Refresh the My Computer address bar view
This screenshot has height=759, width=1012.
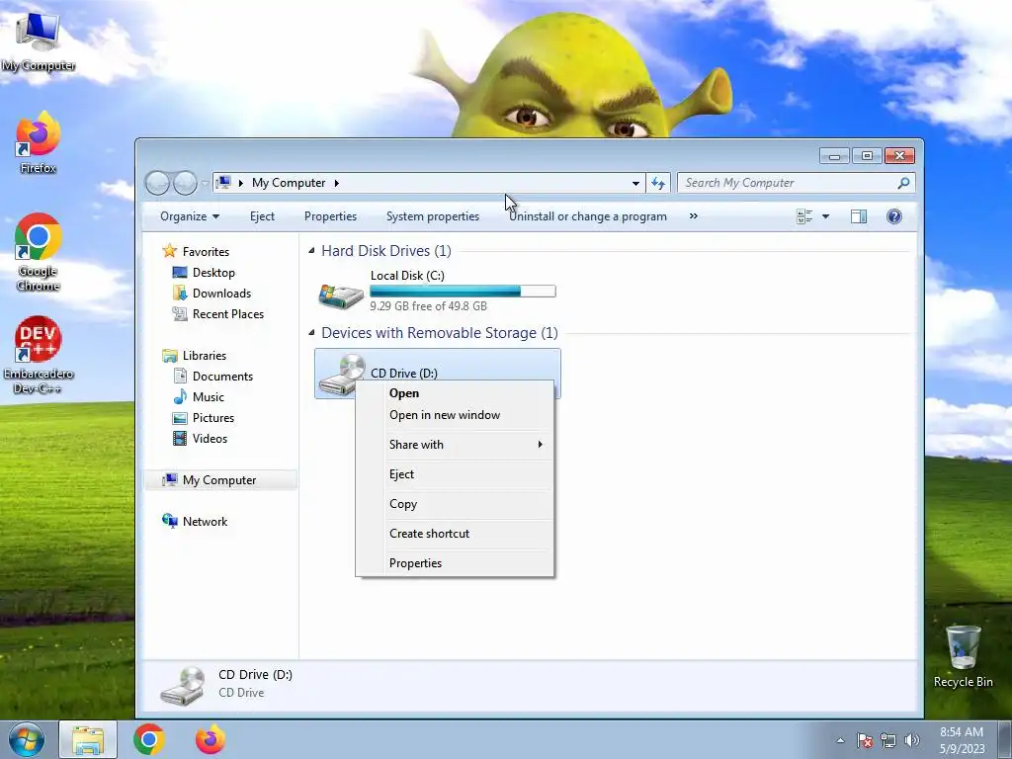658,183
